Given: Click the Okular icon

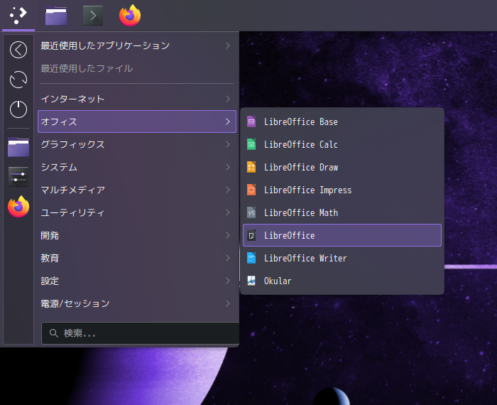Looking at the screenshot, I should (251, 281).
